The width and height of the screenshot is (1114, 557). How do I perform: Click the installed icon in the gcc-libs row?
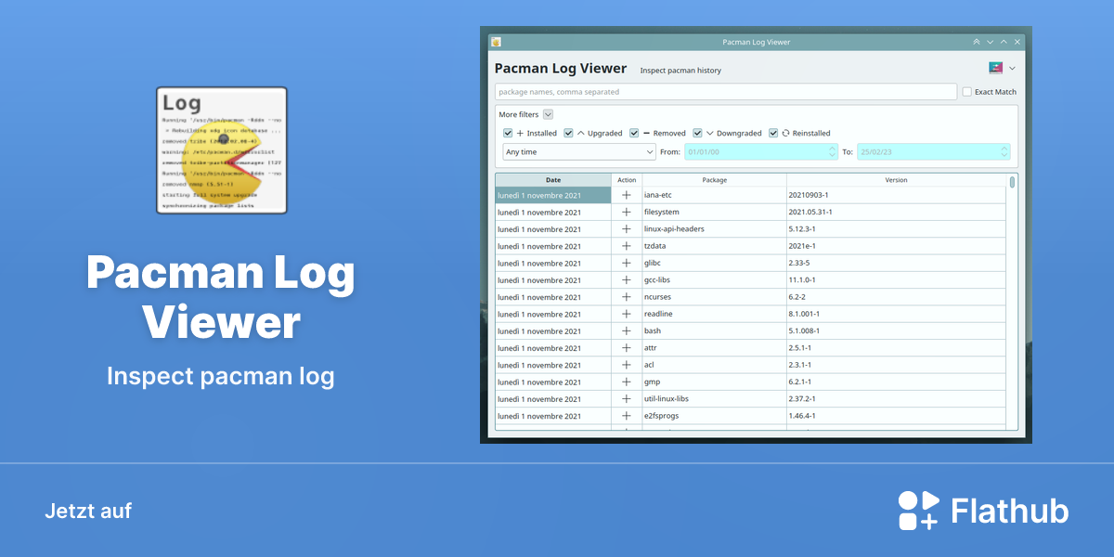pos(627,280)
